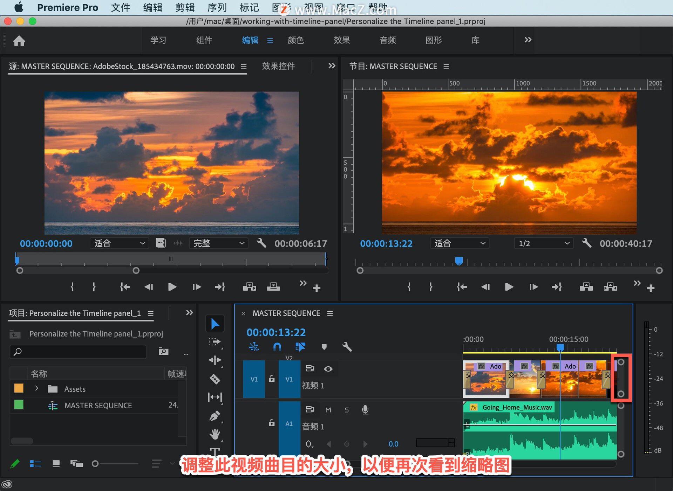The image size is (673, 491).
Task: Select the Ripple Edit tool
Action: click(x=215, y=360)
